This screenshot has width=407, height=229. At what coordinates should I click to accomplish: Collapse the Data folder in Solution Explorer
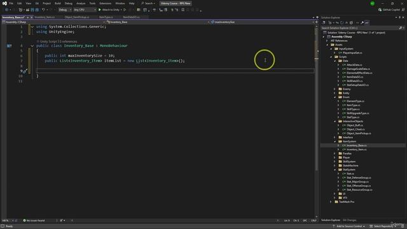(335, 61)
